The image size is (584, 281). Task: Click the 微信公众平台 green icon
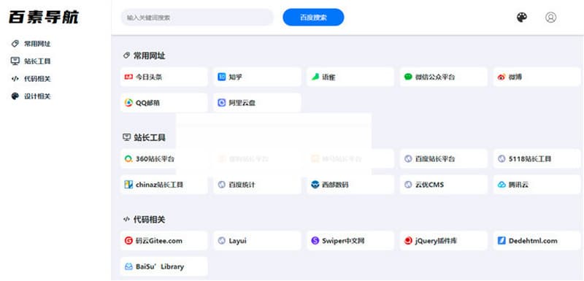coord(408,77)
